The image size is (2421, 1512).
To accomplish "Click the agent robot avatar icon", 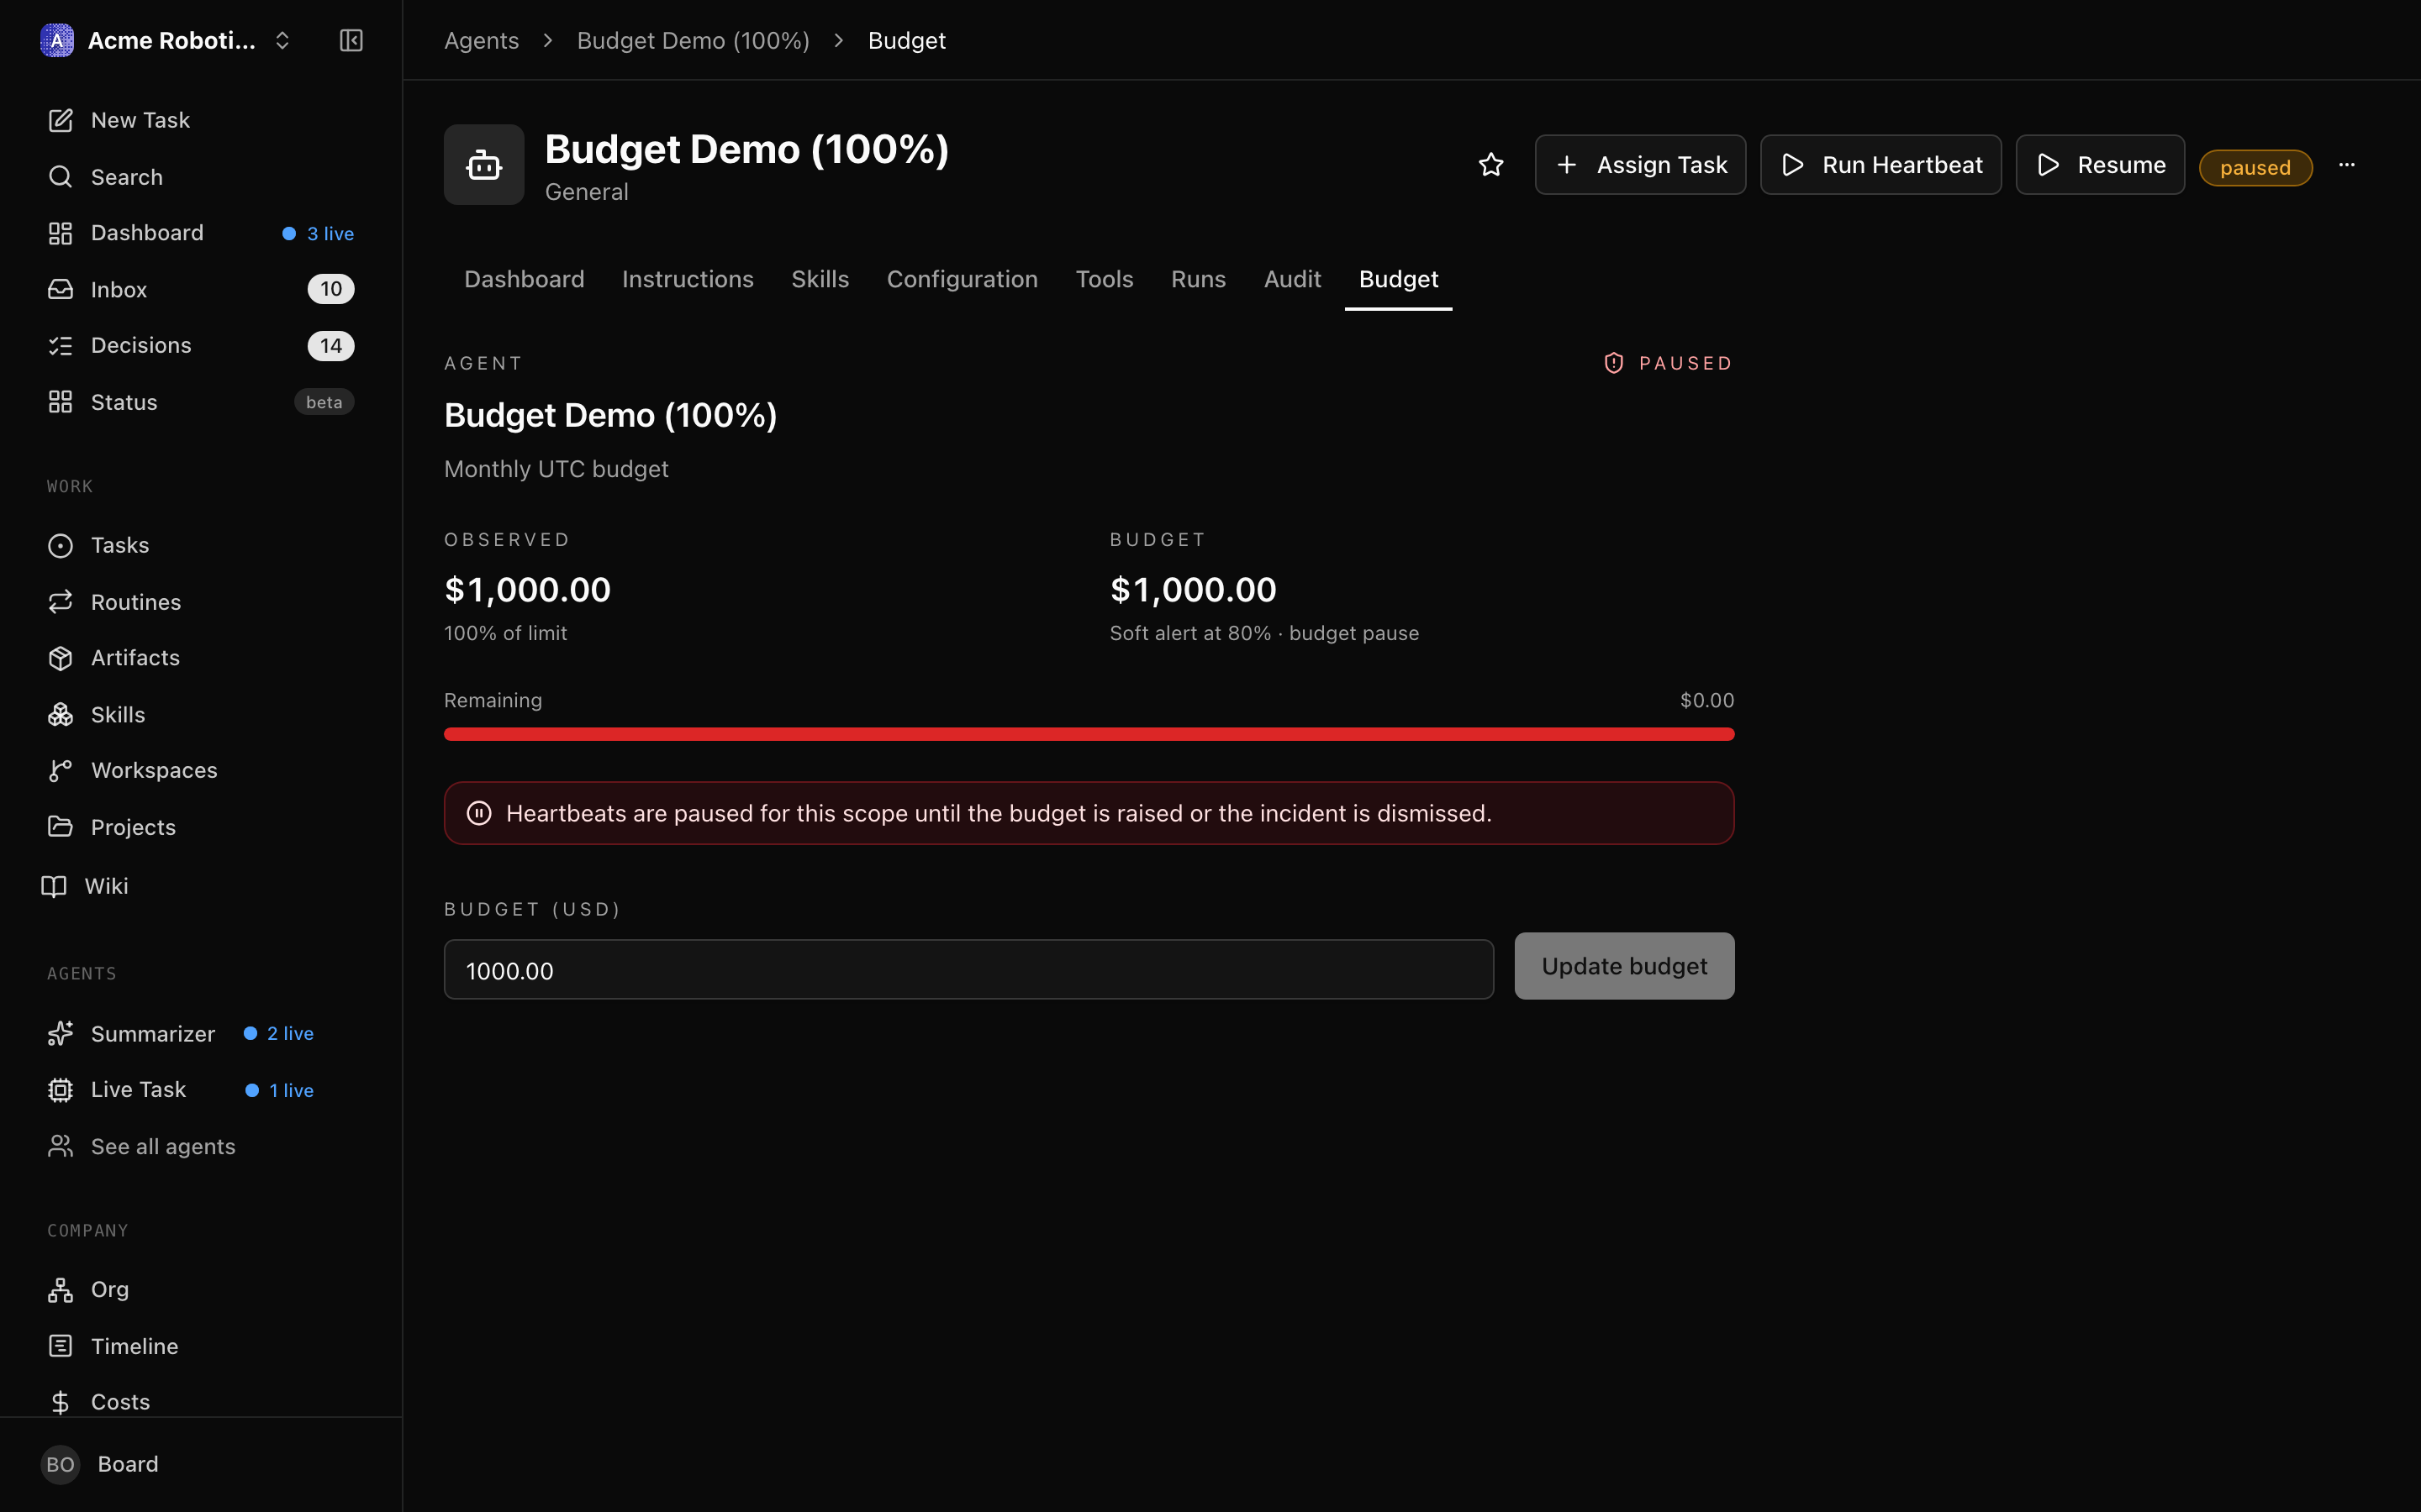I will coord(484,165).
